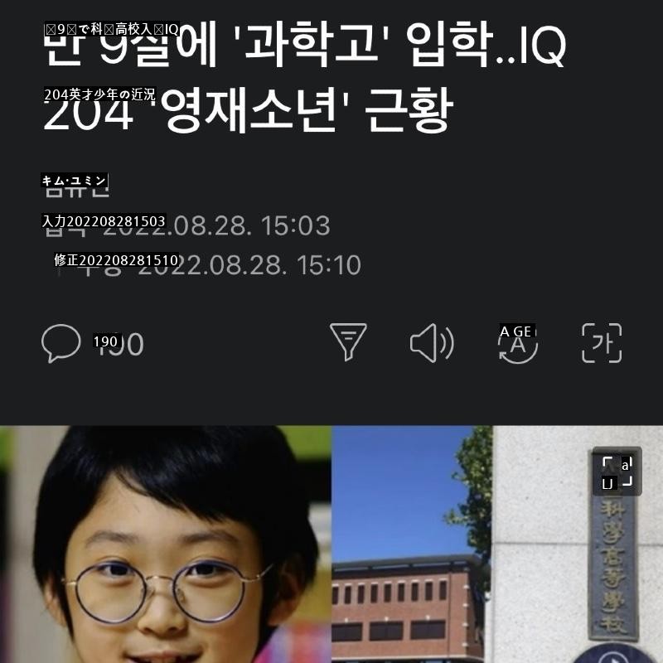
Task: Play article audio with speaker icon
Action: tap(432, 343)
